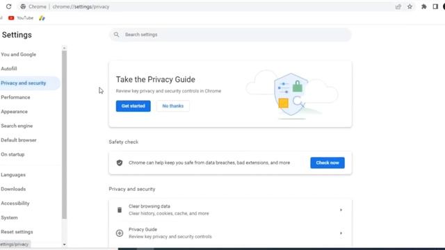Run safety check with Check now
The image size is (445, 250).
[x=327, y=162]
